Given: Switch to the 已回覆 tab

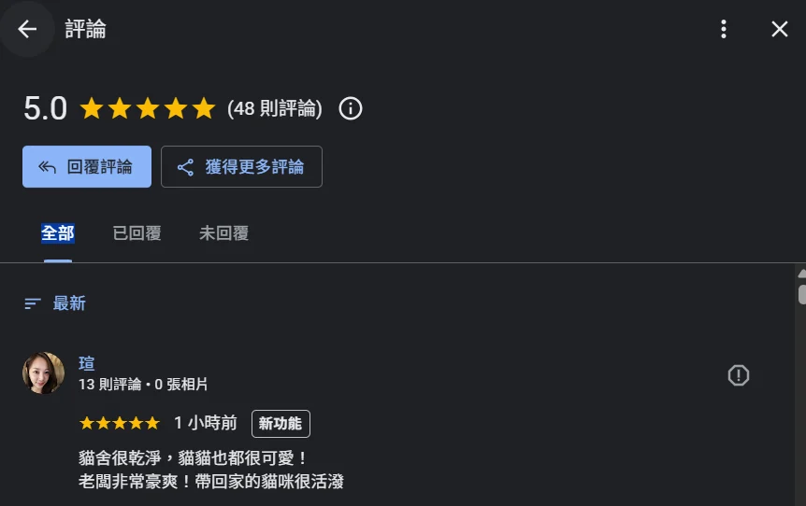Looking at the screenshot, I should [137, 233].
